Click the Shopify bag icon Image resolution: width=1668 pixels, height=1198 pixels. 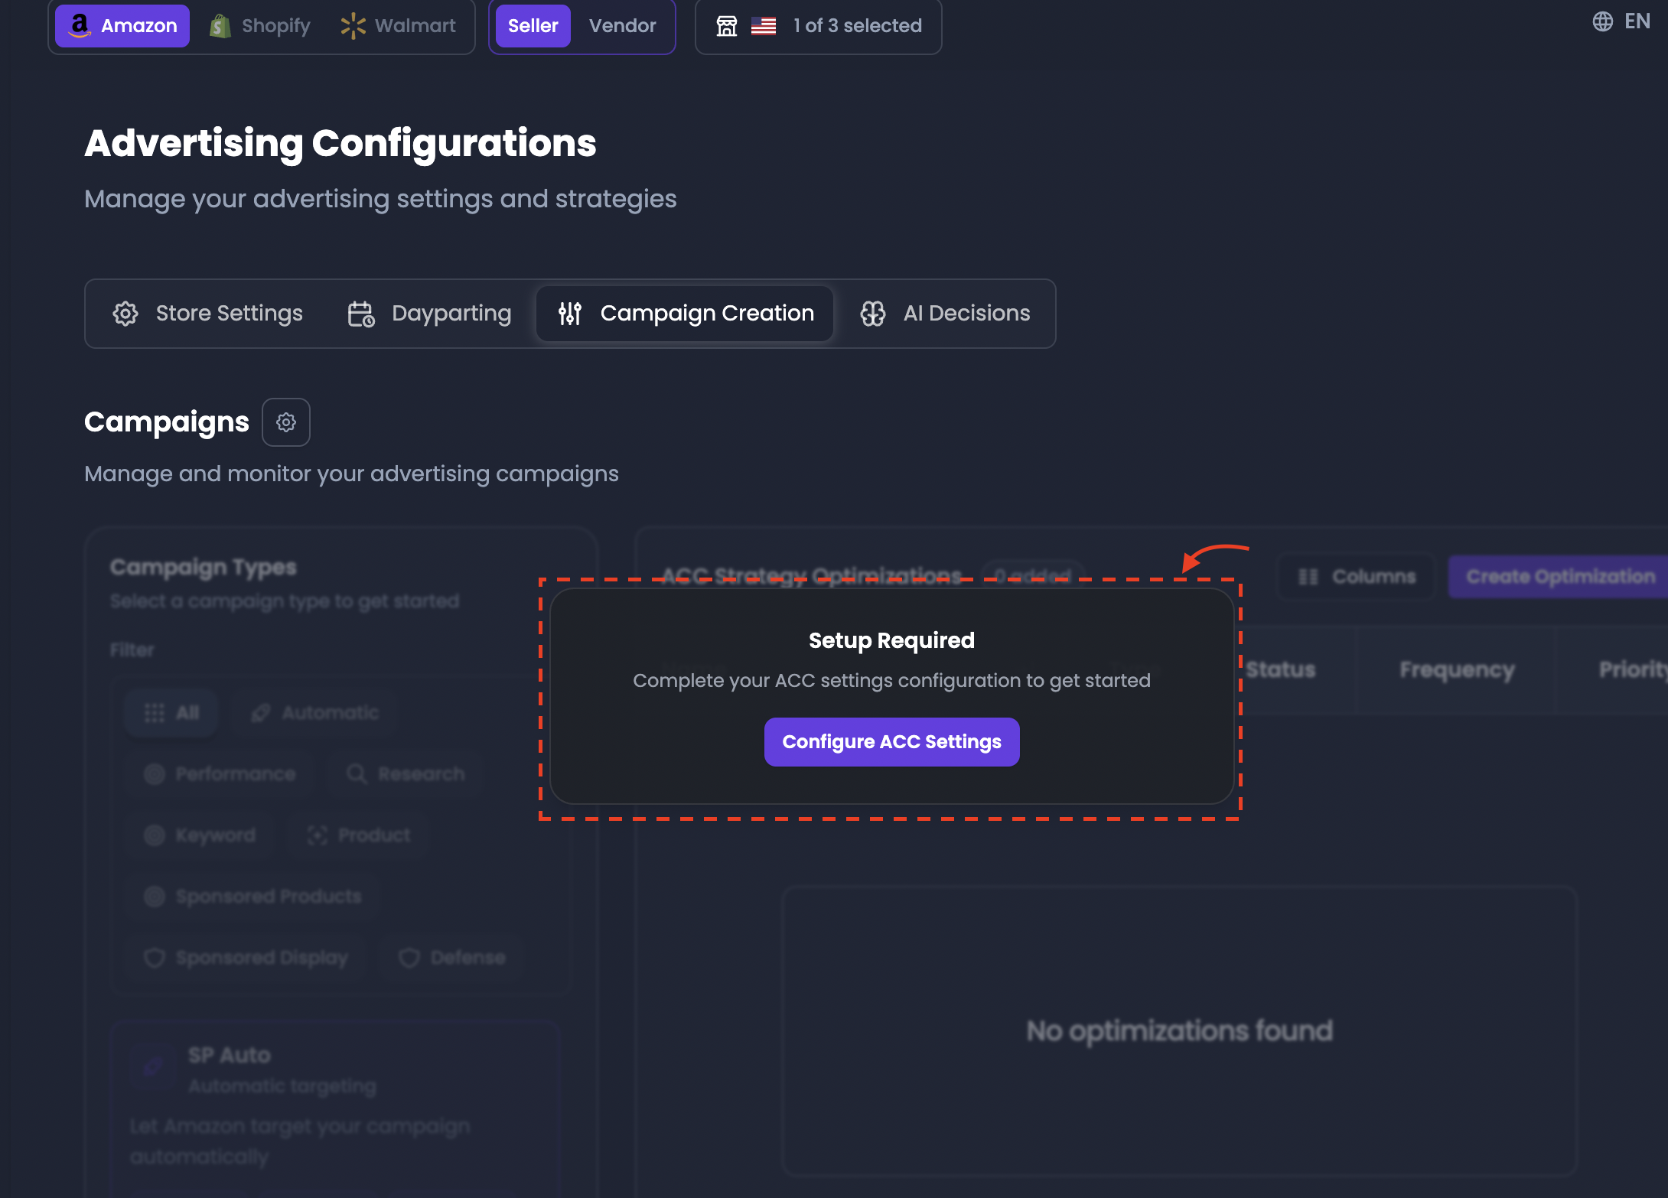click(x=220, y=26)
